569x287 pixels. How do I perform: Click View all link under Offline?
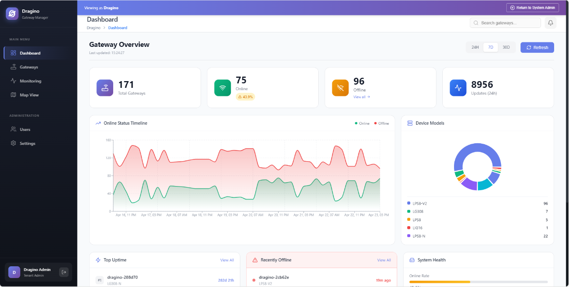click(362, 97)
